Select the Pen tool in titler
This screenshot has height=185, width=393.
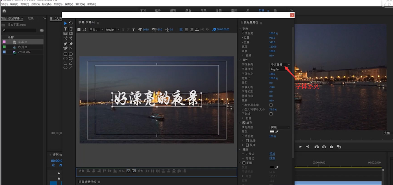[65, 44]
